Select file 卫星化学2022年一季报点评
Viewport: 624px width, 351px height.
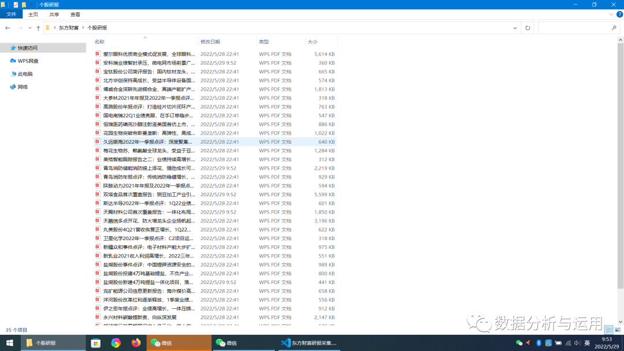pos(148,238)
